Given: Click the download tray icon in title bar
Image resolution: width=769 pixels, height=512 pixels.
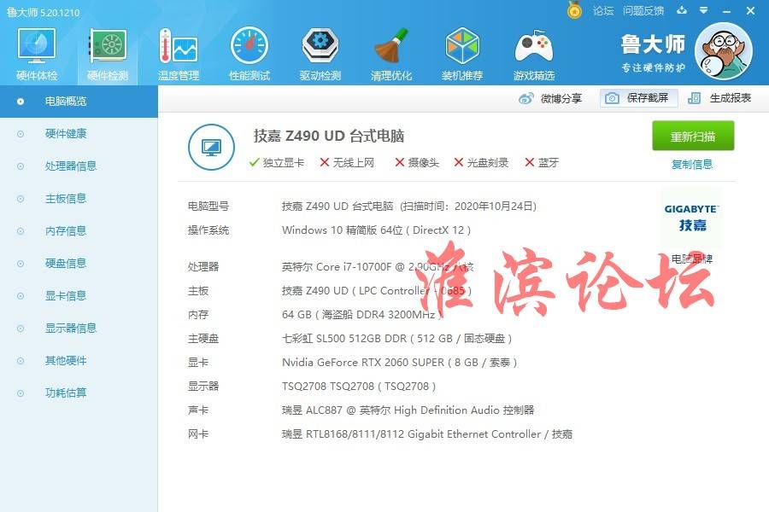Looking at the screenshot, I should point(682,10).
